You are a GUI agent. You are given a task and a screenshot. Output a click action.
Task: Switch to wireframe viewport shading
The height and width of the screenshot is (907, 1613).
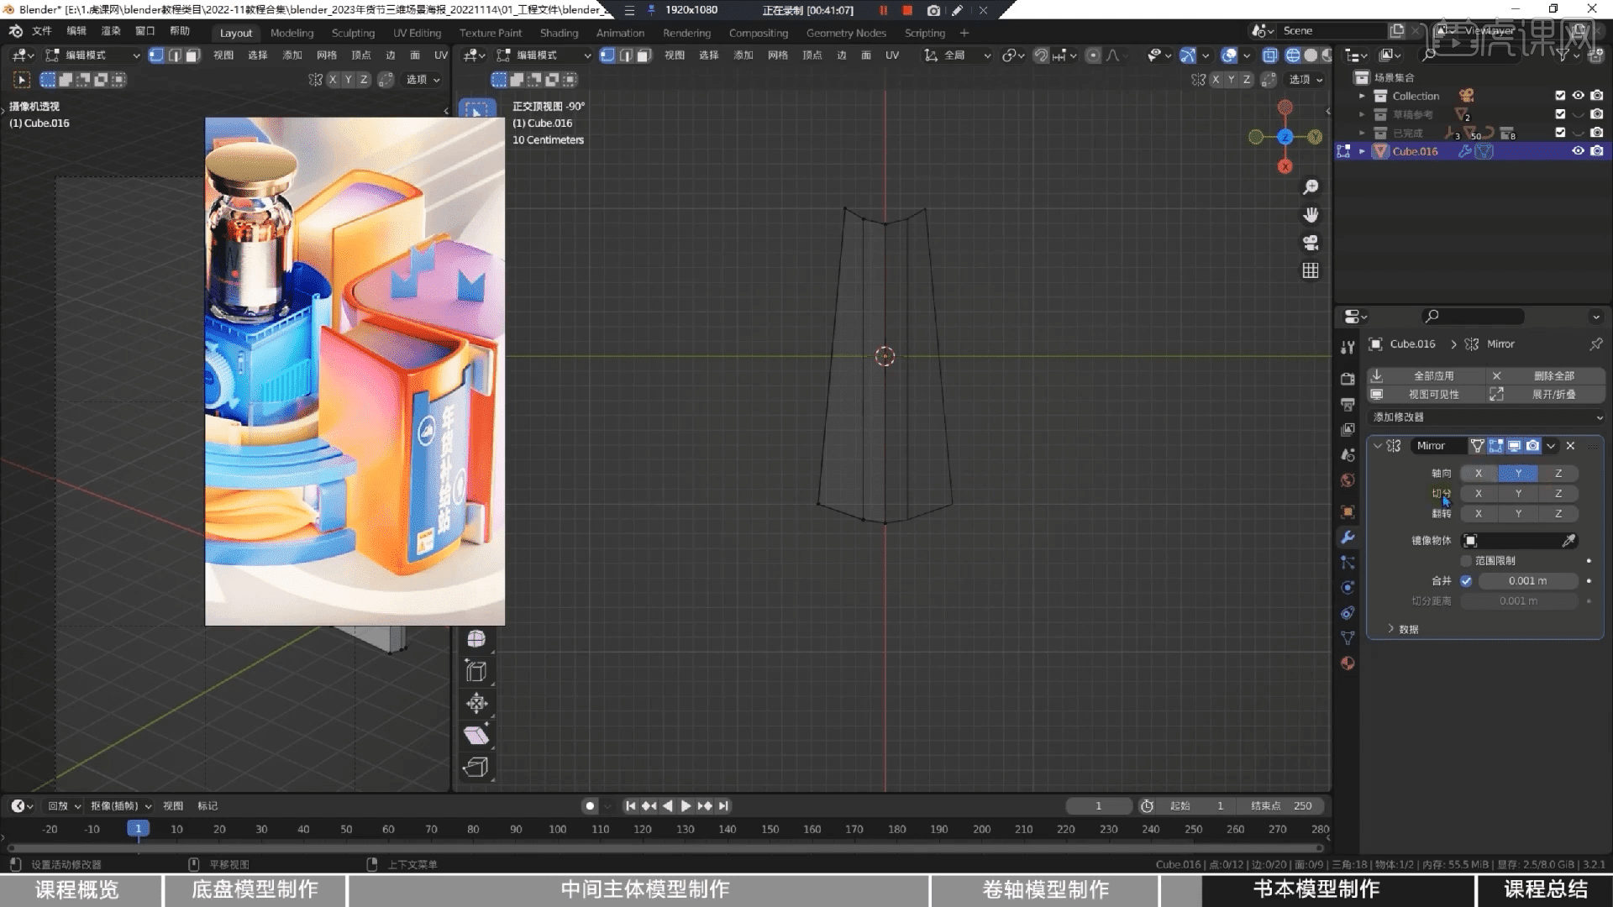click(x=1293, y=55)
